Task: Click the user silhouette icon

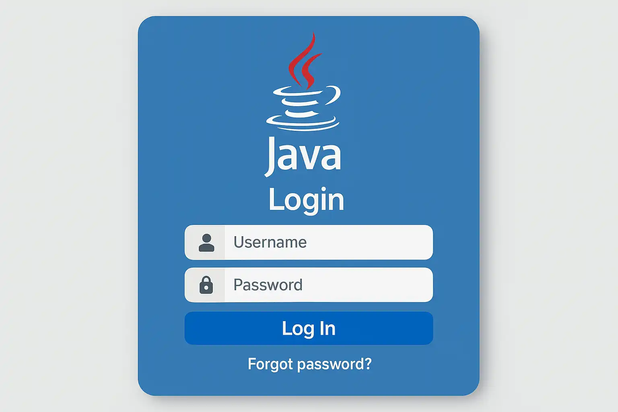Action: 206,243
